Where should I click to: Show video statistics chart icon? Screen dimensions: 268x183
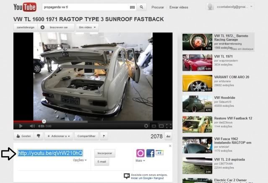click(168, 136)
